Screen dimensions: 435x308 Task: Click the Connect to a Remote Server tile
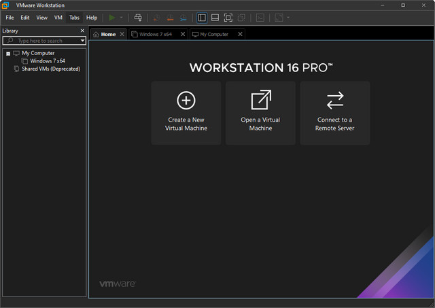[x=334, y=113]
